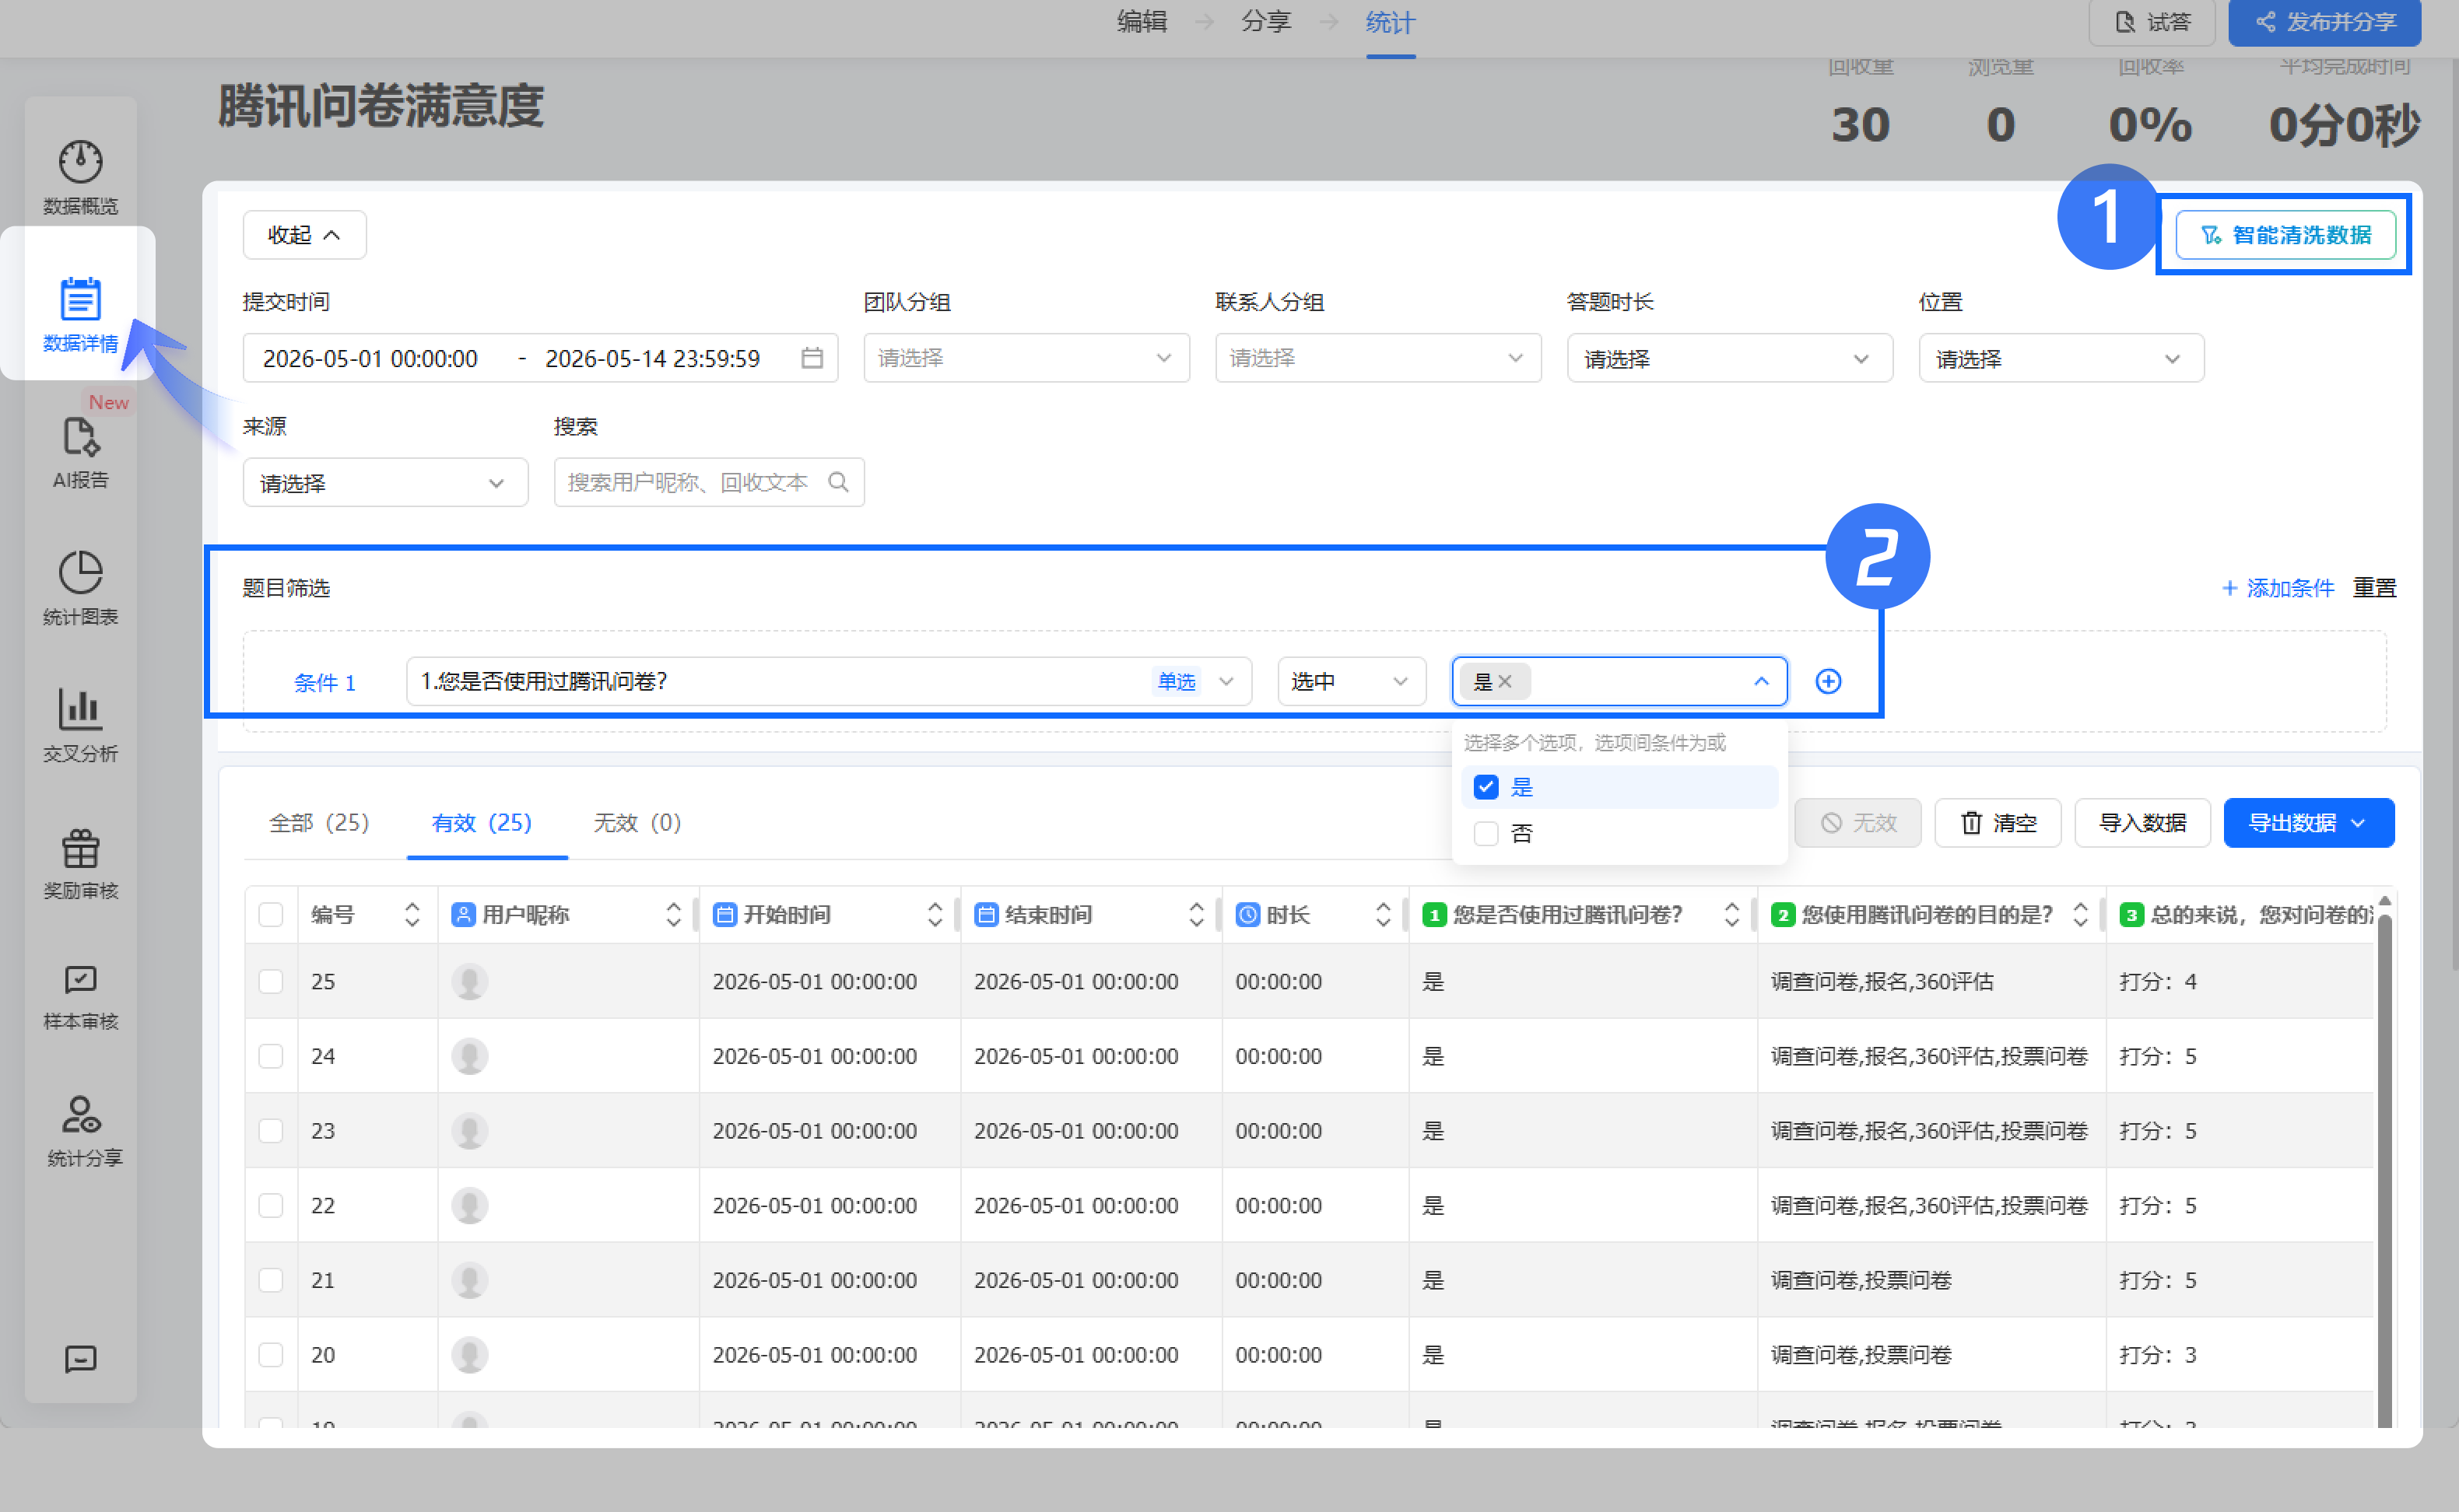Click the 无效 mark-invalid button

pos(1857,823)
